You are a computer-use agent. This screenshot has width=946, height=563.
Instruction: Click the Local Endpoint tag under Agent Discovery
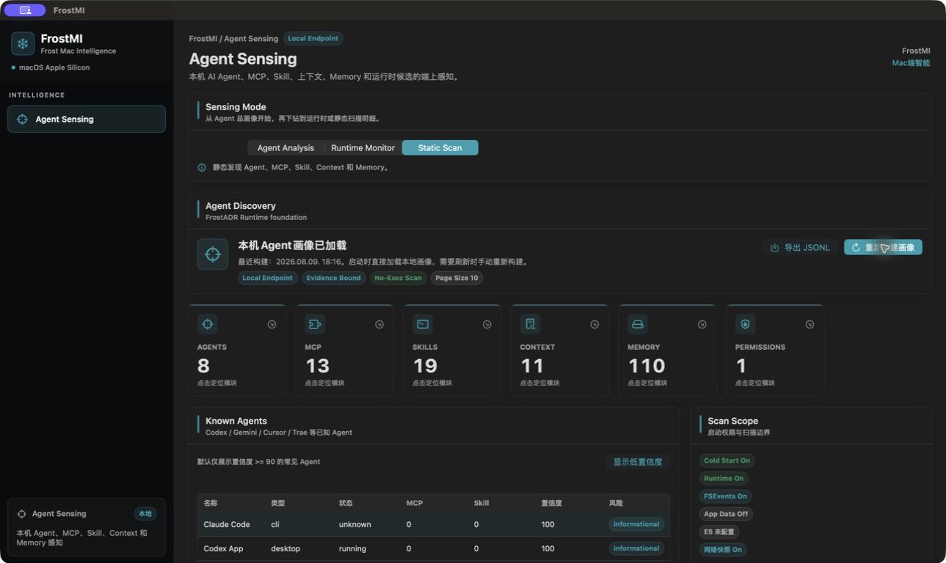[267, 278]
